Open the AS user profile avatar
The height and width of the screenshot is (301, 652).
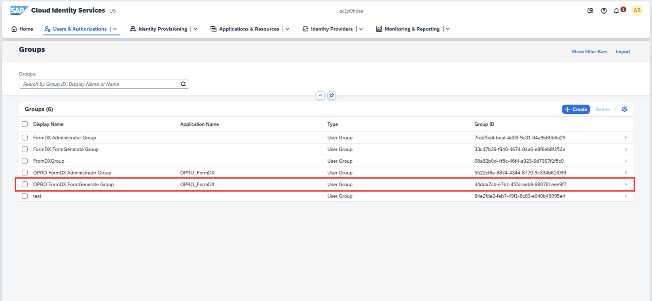637,11
